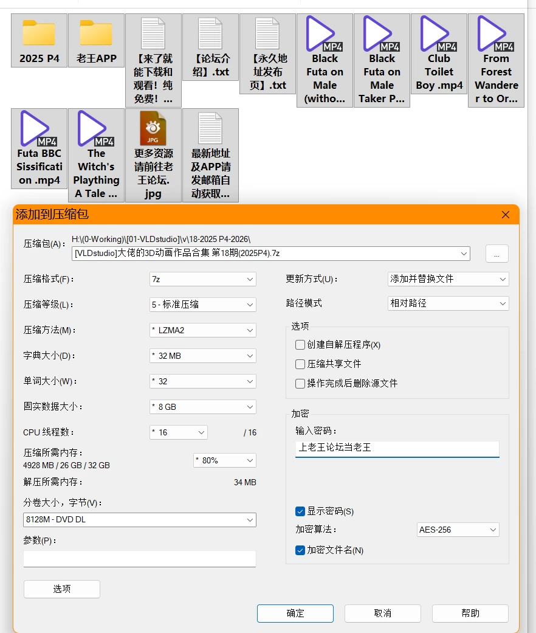
Task: Open 路径模式 相对路径 dropdown
Action: [448, 303]
